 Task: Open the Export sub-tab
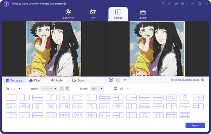[79, 80]
